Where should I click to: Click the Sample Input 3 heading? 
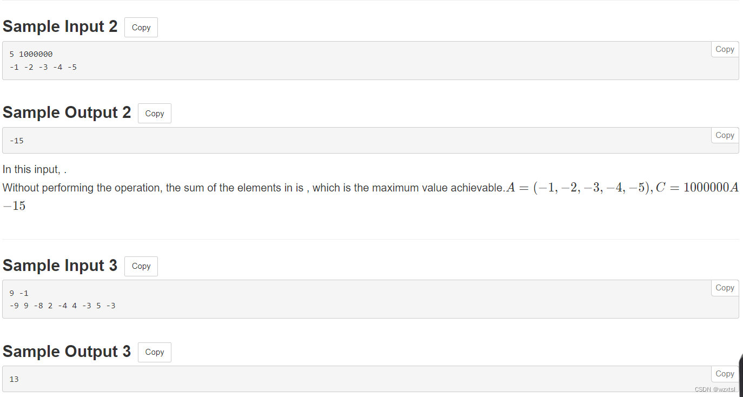click(x=60, y=266)
